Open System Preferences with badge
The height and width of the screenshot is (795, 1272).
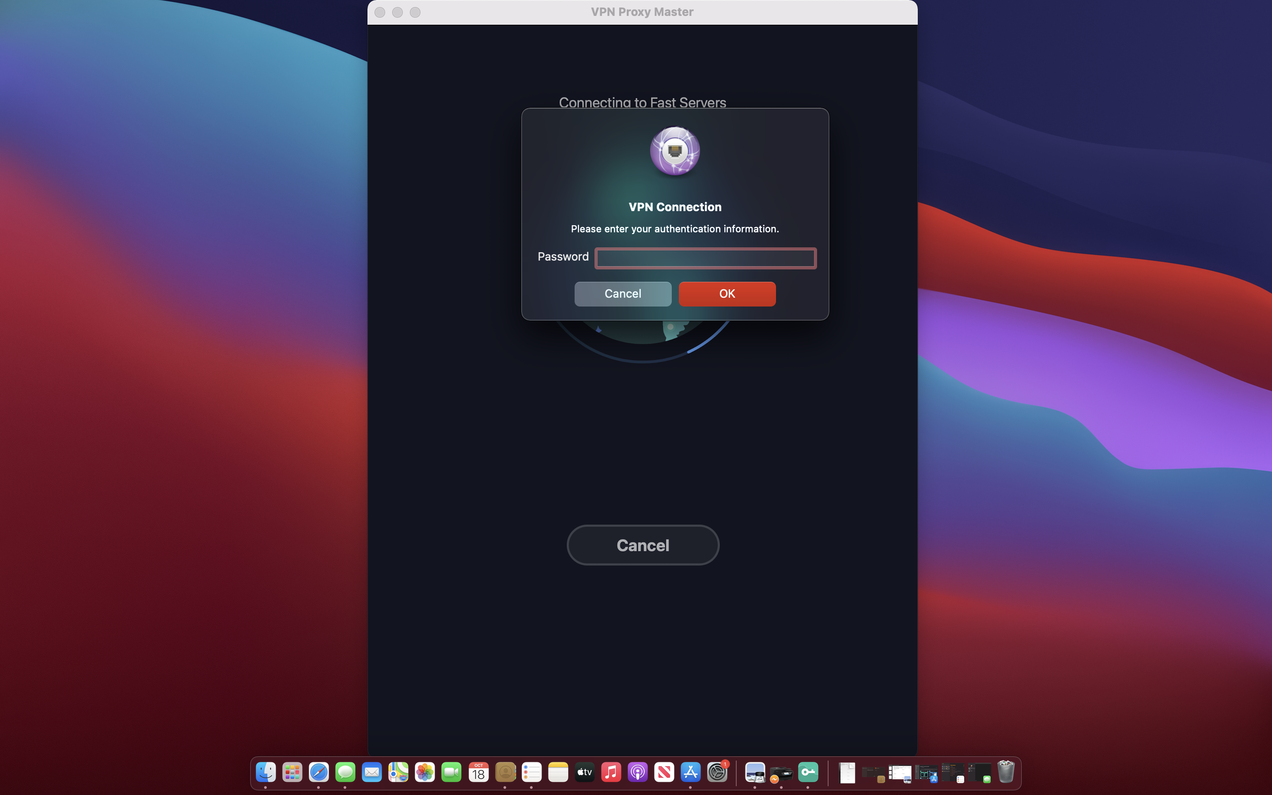tap(717, 772)
